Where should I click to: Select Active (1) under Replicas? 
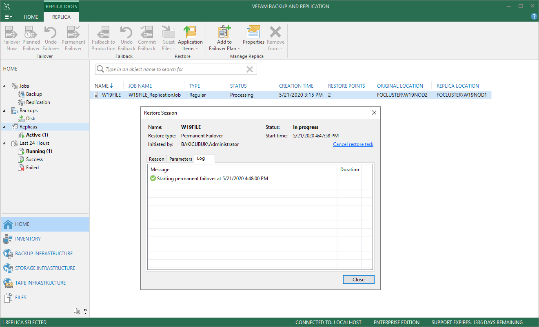pyautogui.click(x=37, y=135)
